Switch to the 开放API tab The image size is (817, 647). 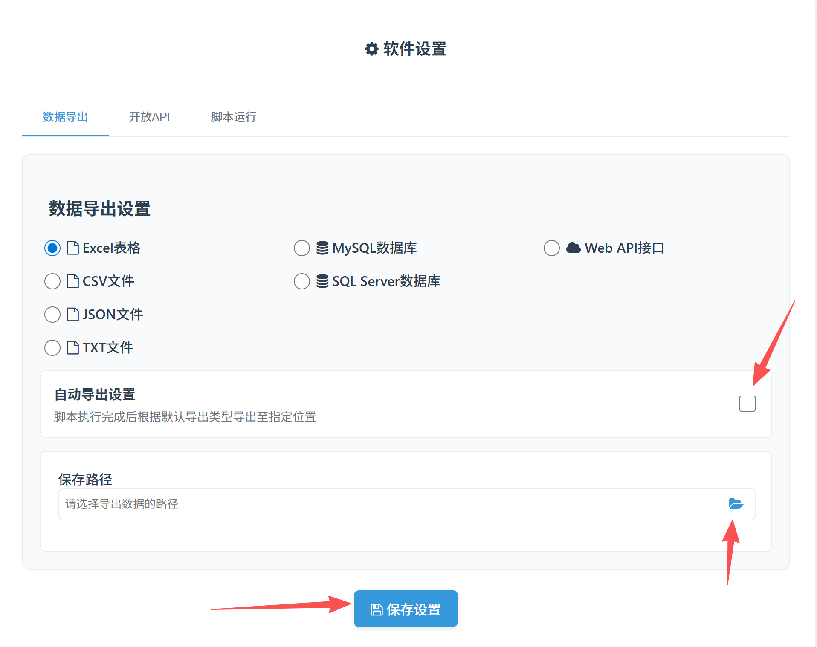(149, 117)
